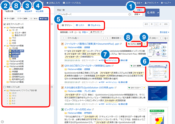The width and height of the screenshot is (175, 124).
Task: Open ビッグデータへの対応.xlsx file link
Action: click(78, 110)
